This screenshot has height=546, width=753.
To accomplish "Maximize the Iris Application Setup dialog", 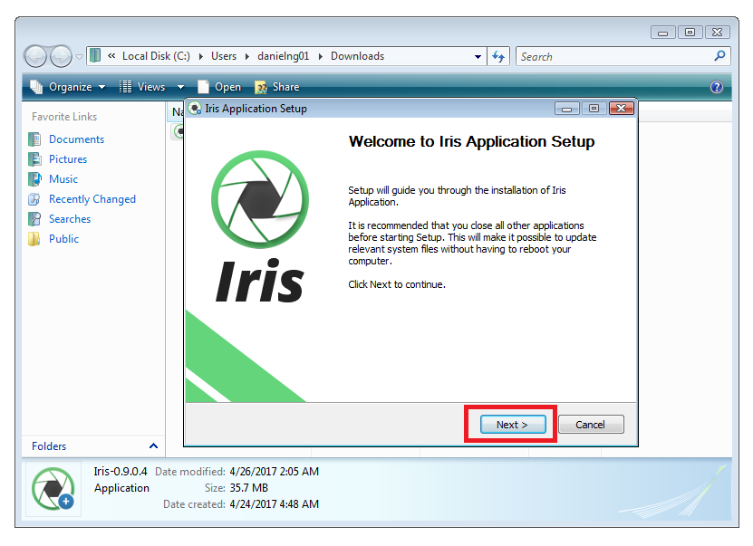I will click(594, 109).
